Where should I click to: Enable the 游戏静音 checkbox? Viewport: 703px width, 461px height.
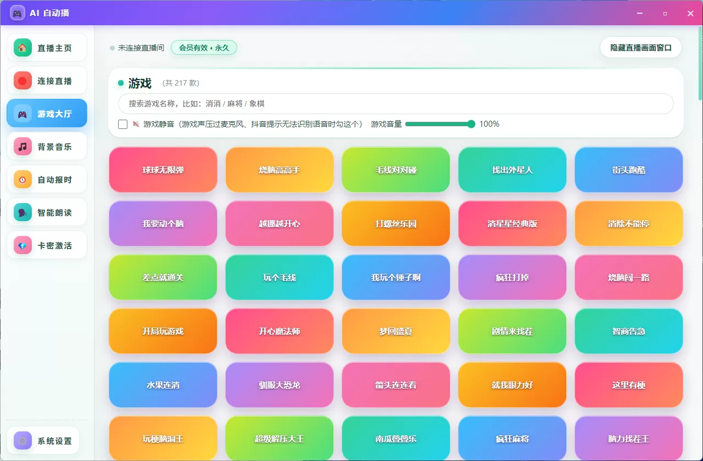[x=123, y=124]
